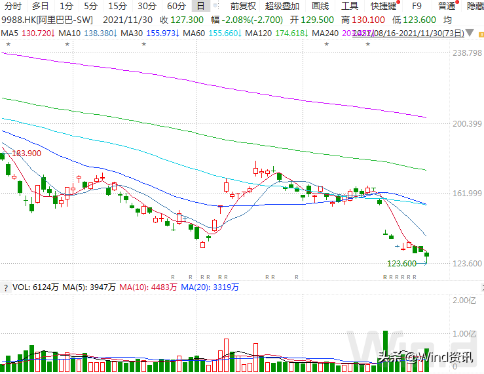Click the MA30 155.973 indicator label

[x=150, y=33]
